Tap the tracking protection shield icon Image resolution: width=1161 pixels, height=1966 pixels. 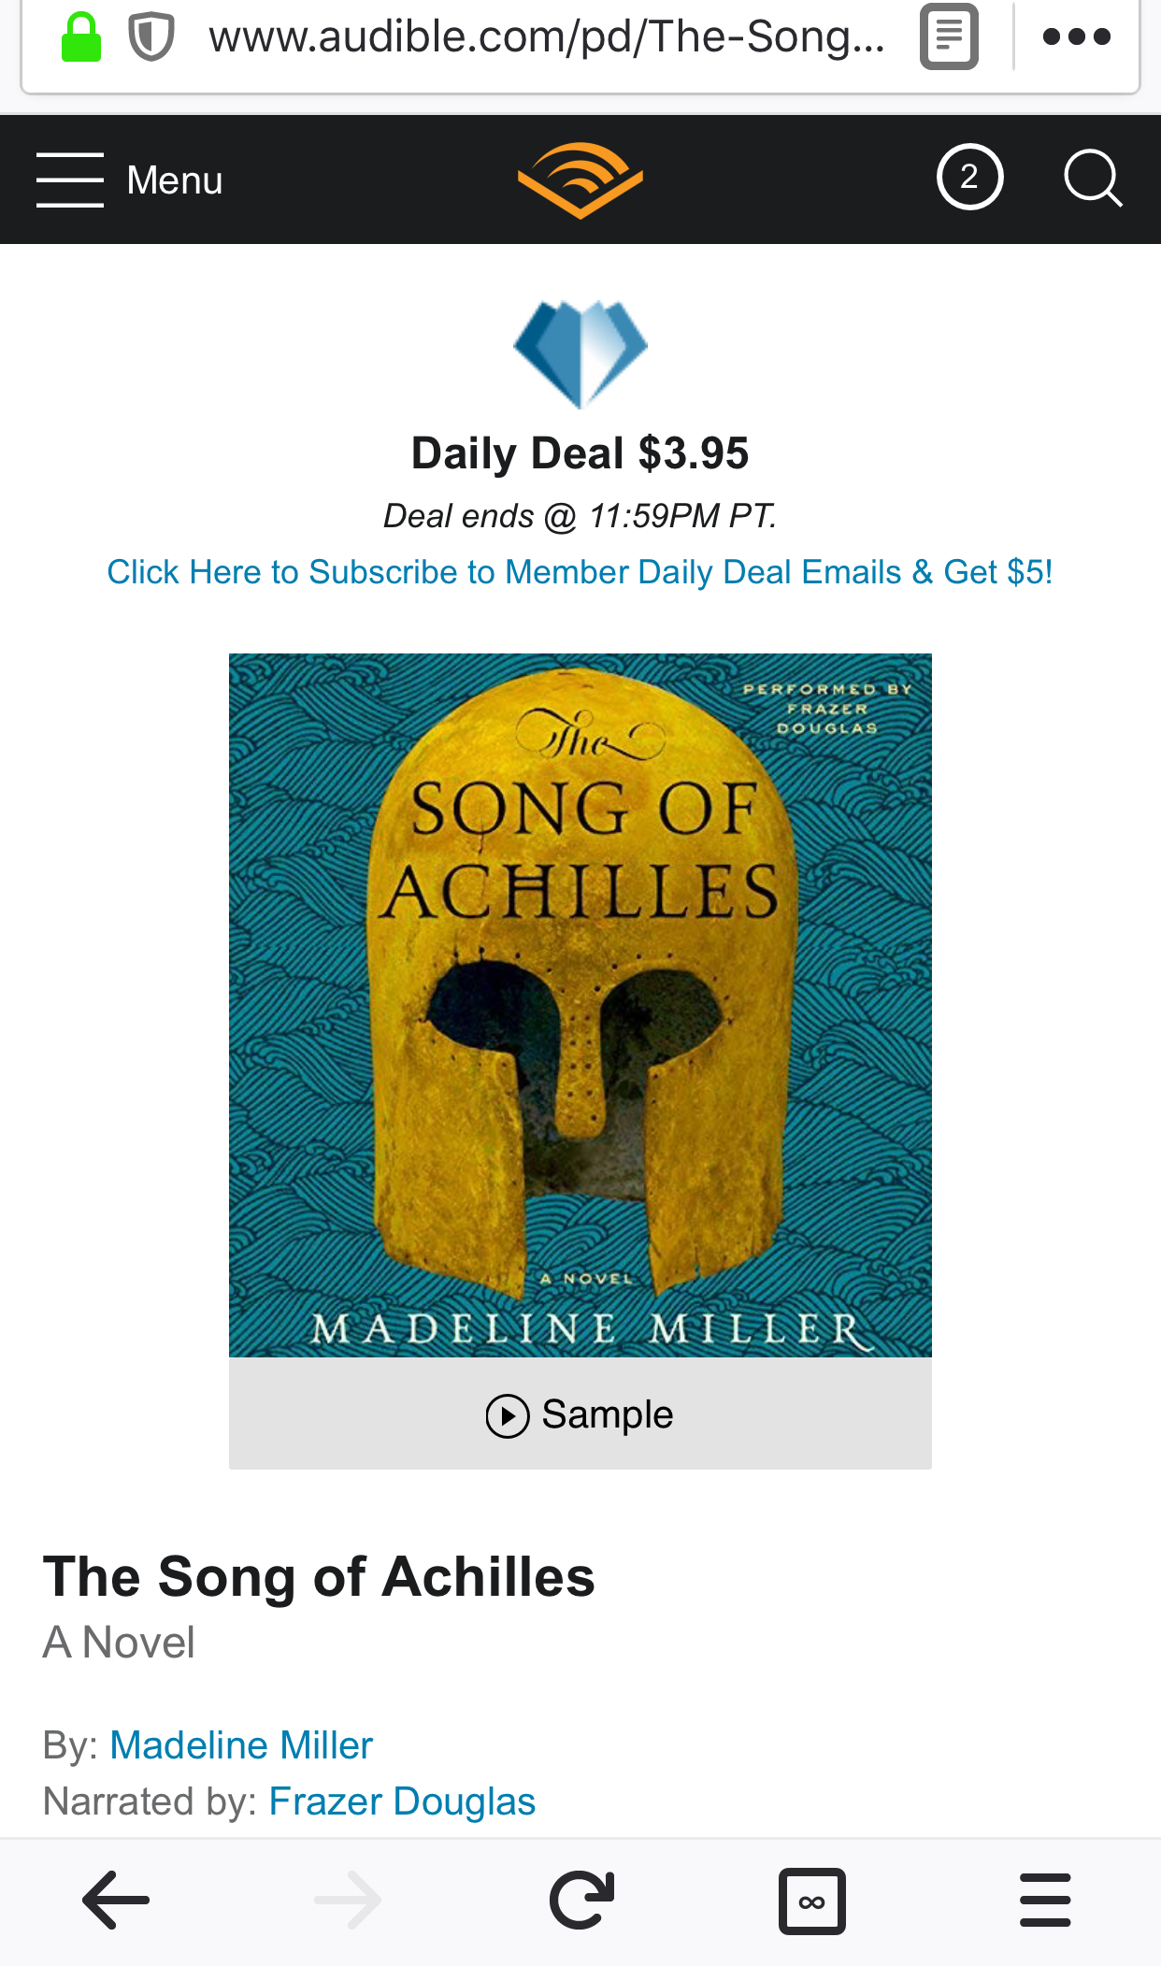(x=150, y=37)
